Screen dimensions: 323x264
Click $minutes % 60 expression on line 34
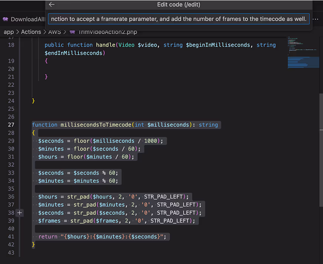(94, 181)
